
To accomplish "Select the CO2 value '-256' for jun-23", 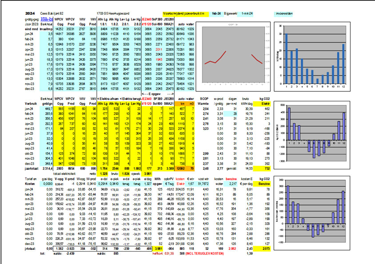I will 267,134.
